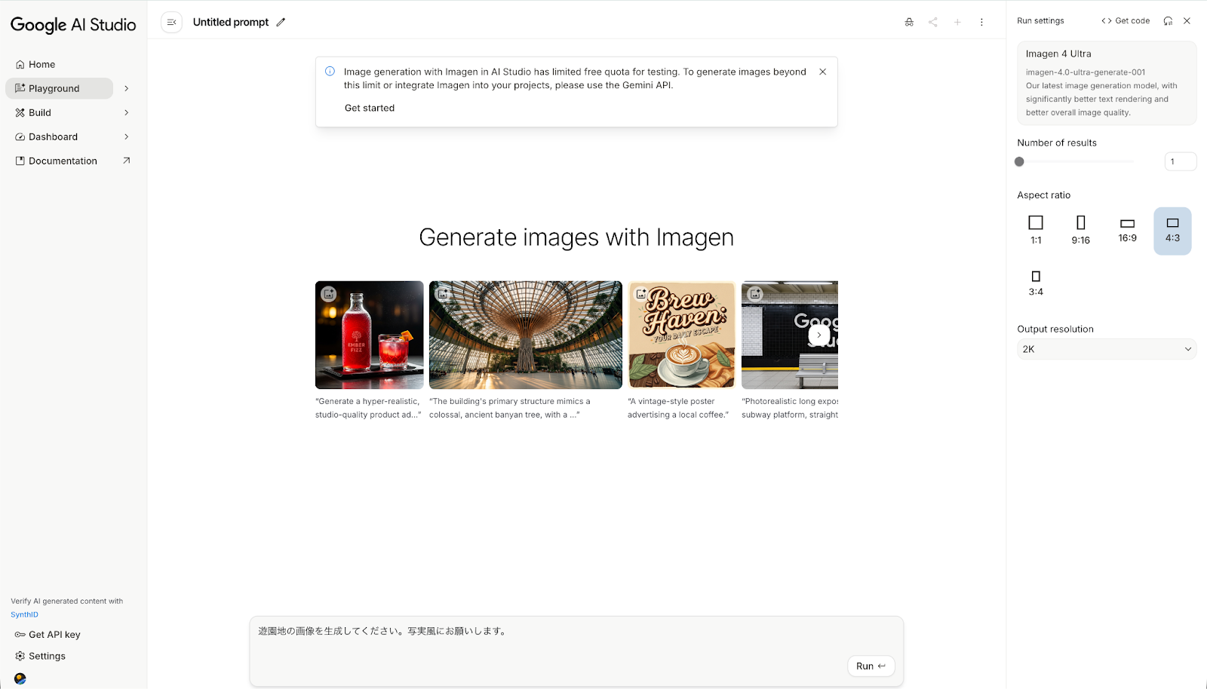
Task: Start a new prompt with the plus icon
Action: click(x=957, y=22)
